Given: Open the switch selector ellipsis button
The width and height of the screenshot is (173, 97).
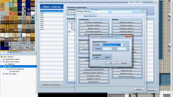Looking at the screenshot, I should tap(122, 45).
